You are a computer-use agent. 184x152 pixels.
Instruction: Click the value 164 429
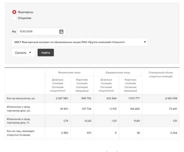pos(135,109)
